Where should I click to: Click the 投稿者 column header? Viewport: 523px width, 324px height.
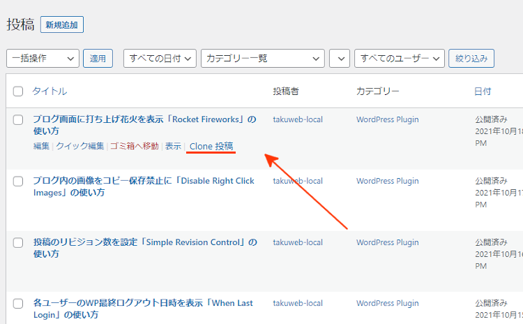(286, 91)
